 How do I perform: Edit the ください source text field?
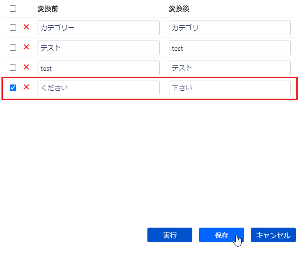(x=98, y=88)
